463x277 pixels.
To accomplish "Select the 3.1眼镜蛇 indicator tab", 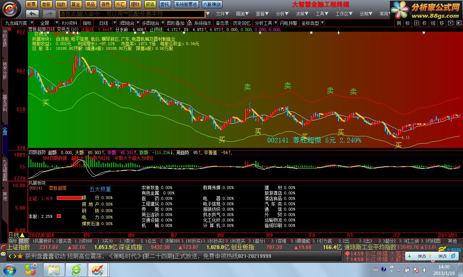I will (x=300, y=241).
